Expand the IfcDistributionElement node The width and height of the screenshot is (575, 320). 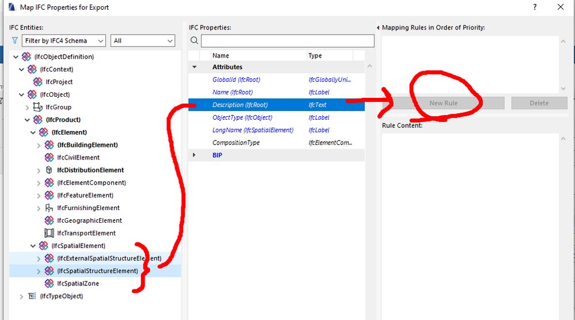click(39, 170)
